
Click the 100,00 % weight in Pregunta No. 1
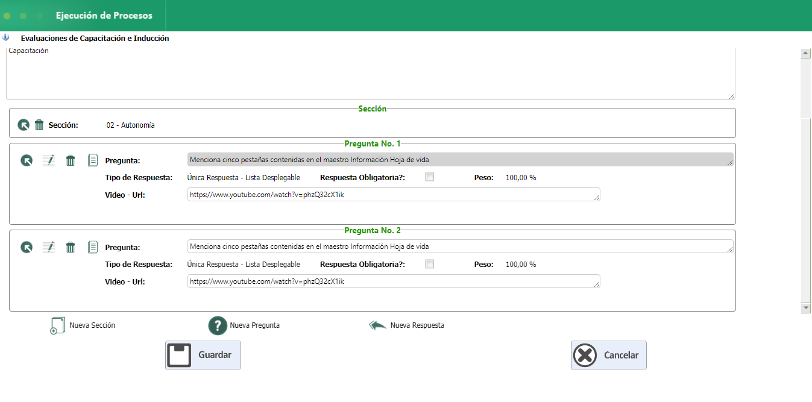(x=521, y=178)
